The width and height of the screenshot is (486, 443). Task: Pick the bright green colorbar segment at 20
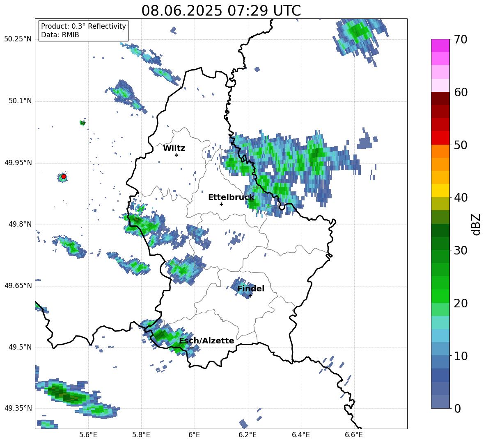click(440, 296)
